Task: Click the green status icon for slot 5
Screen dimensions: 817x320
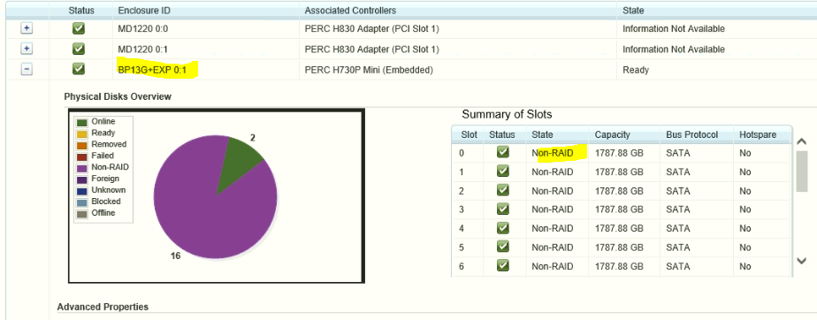Action: [503, 247]
